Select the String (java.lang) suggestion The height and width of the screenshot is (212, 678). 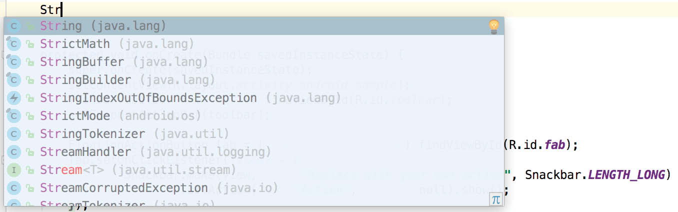coord(103,26)
